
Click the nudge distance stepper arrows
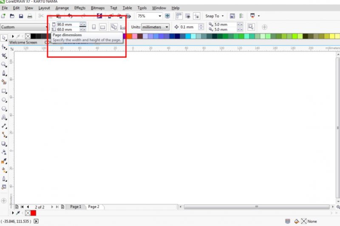pyautogui.click(x=201, y=27)
